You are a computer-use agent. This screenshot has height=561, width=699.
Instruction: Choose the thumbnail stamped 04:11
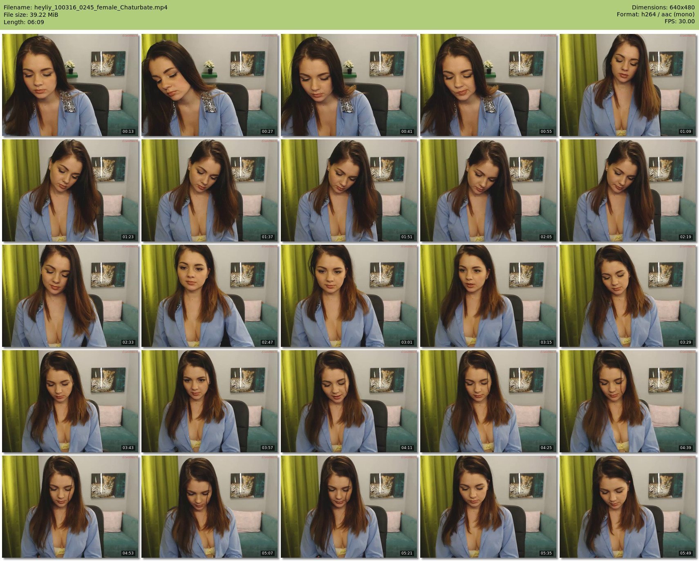349,401
